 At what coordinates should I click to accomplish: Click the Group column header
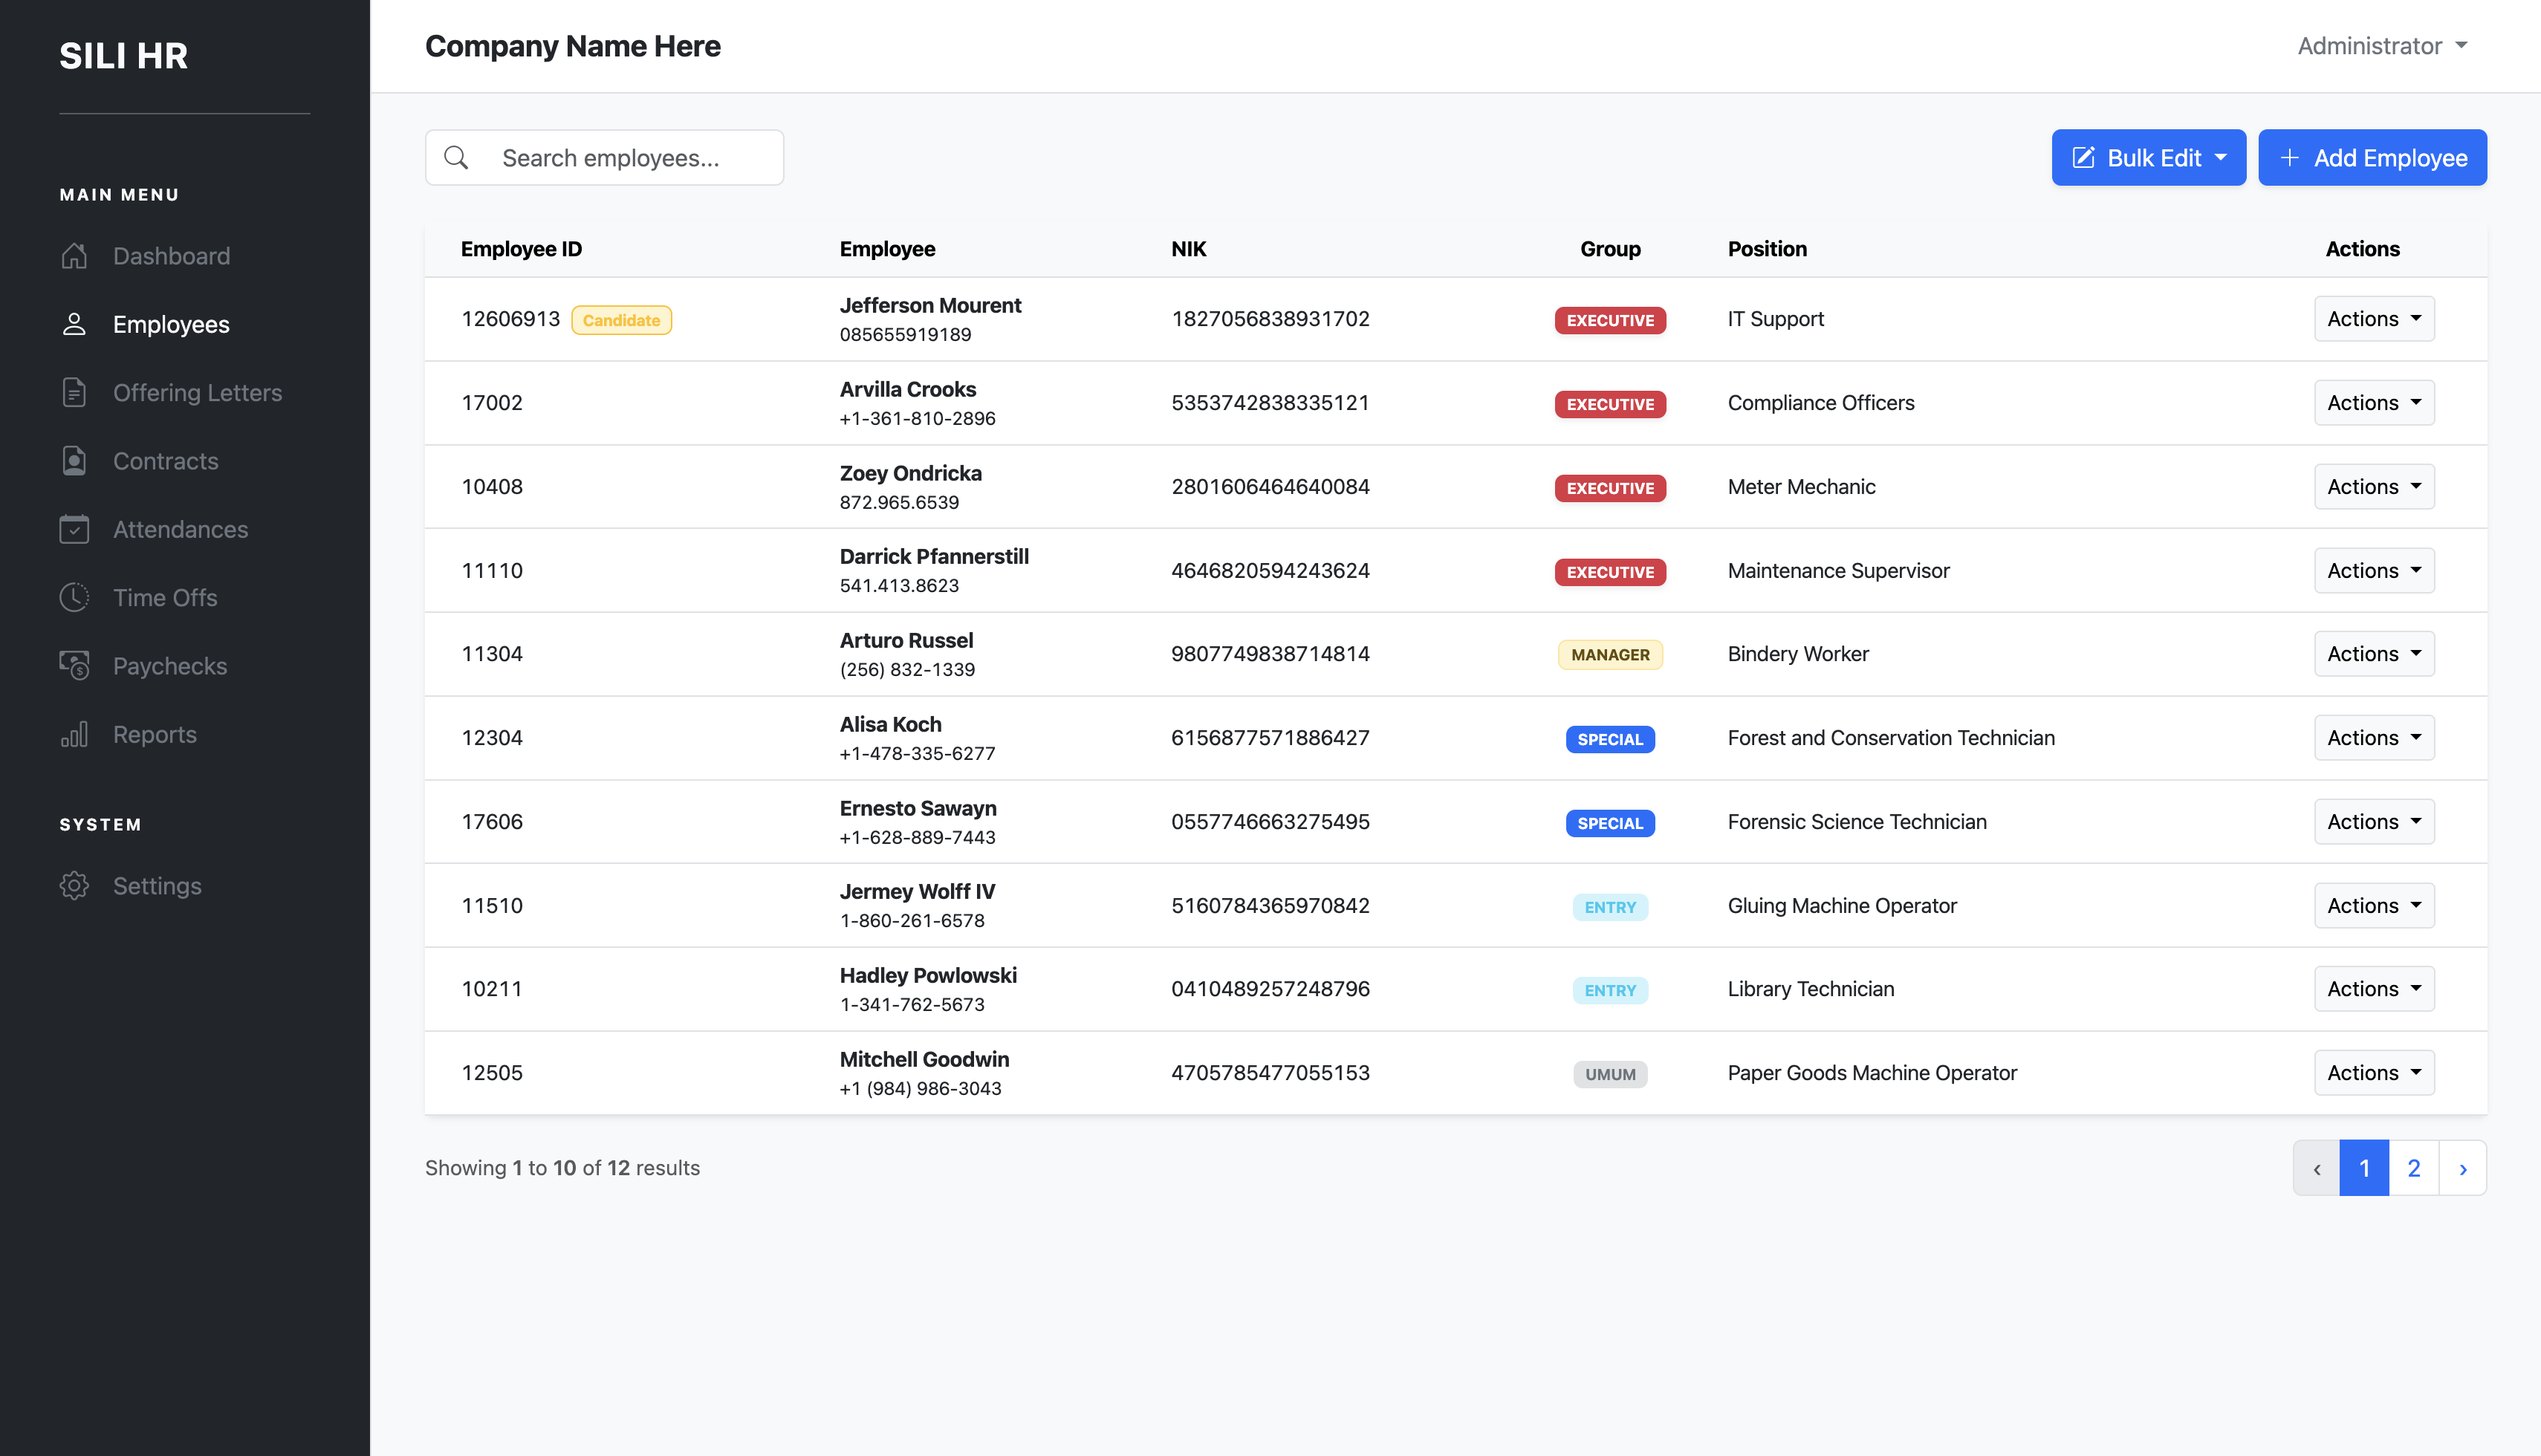(x=1610, y=249)
